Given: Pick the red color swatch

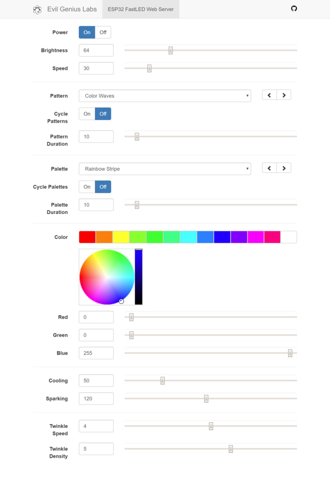Looking at the screenshot, I should [x=87, y=237].
